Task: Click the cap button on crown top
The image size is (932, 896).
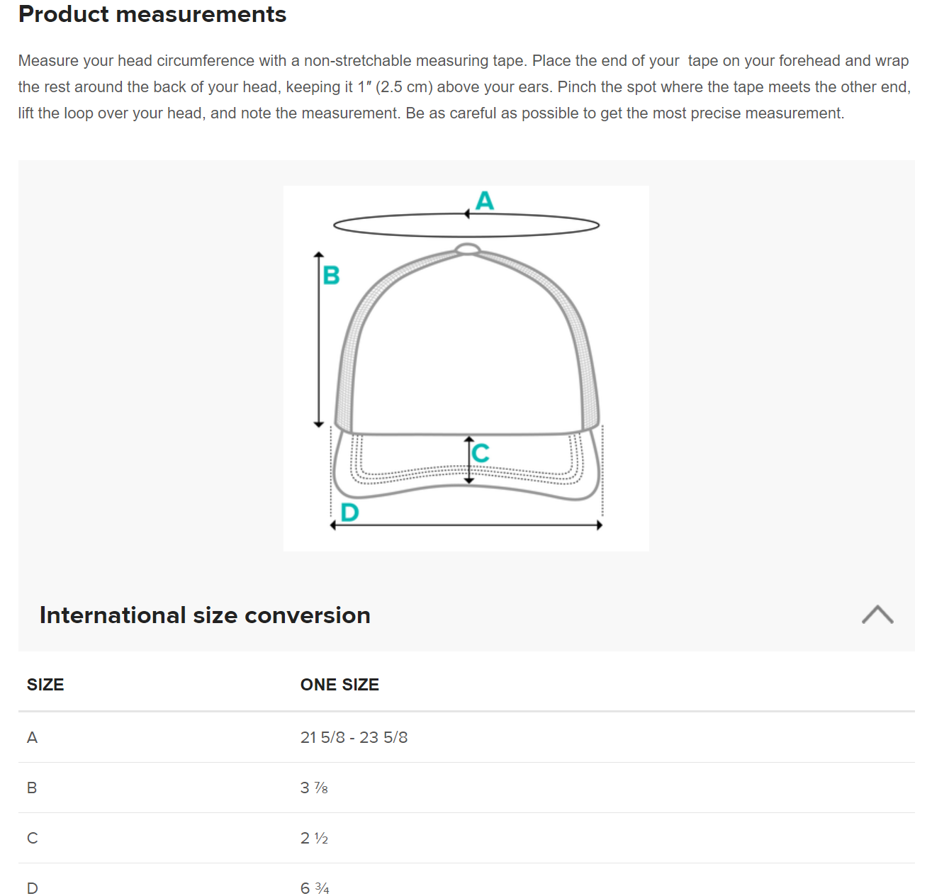Action: [467, 248]
